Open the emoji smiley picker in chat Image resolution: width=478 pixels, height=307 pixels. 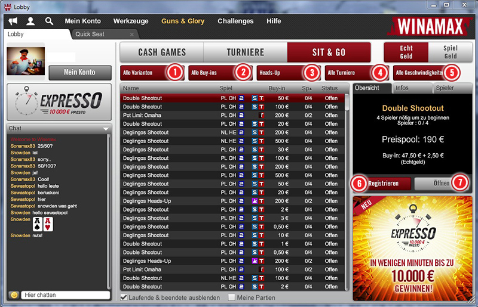click(x=14, y=295)
